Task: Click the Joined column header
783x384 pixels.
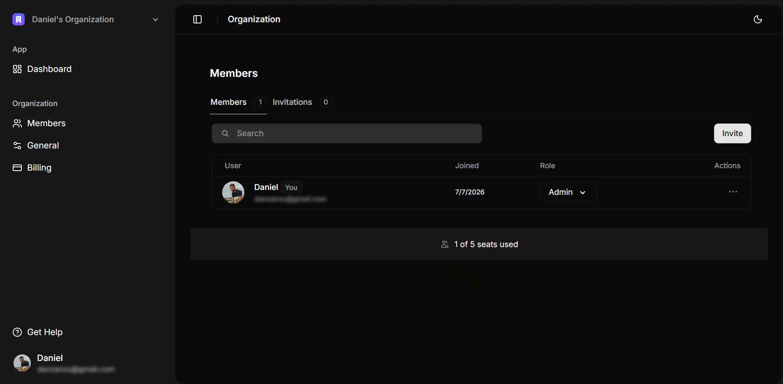Action: click(467, 166)
